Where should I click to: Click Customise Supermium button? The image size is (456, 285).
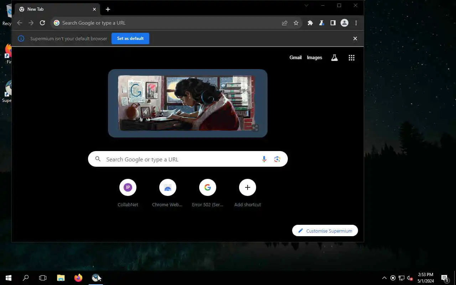pyautogui.click(x=325, y=231)
